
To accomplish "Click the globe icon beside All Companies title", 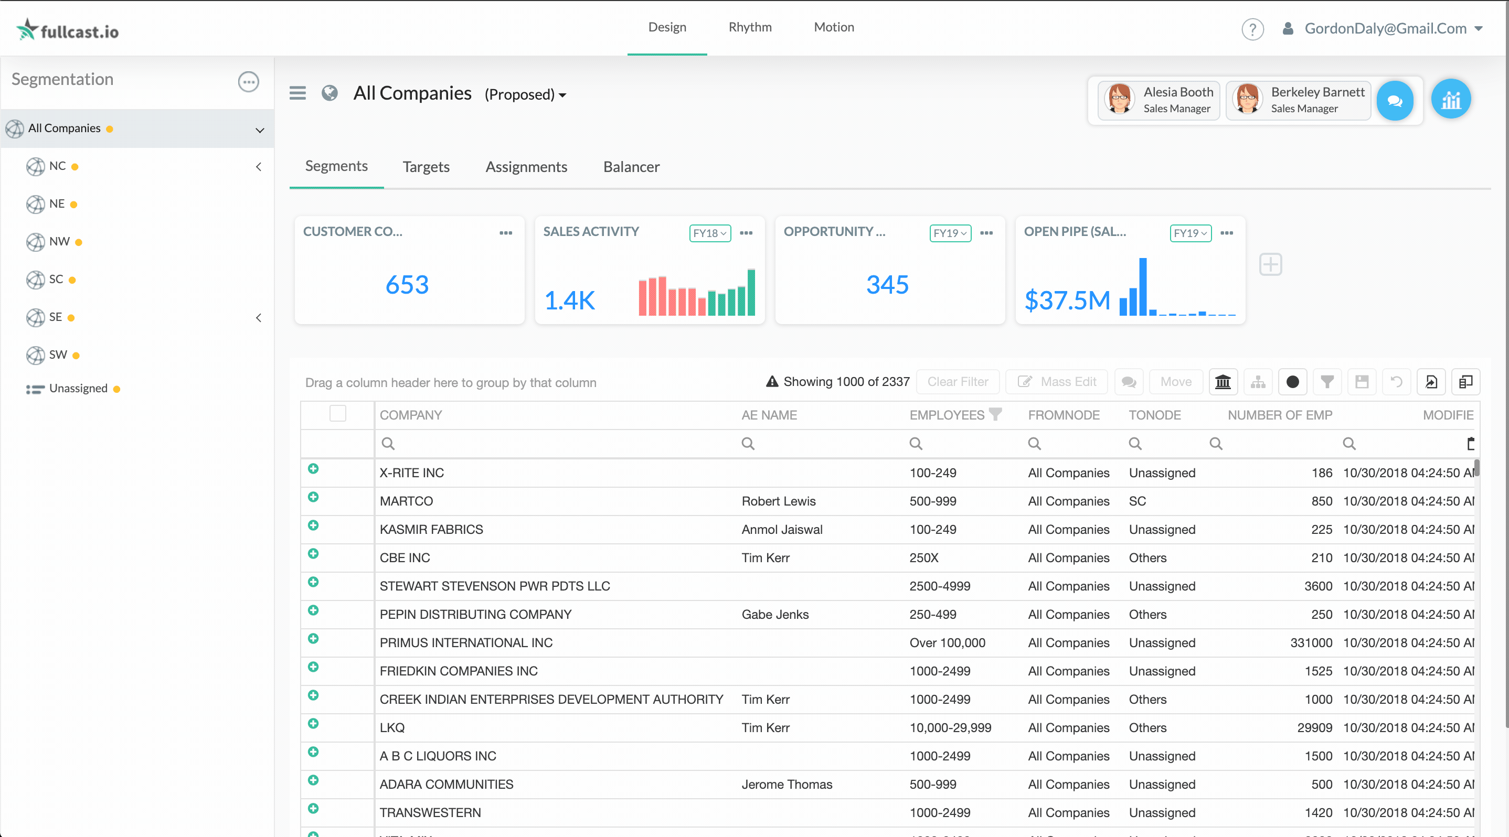I will pyautogui.click(x=329, y=93).
